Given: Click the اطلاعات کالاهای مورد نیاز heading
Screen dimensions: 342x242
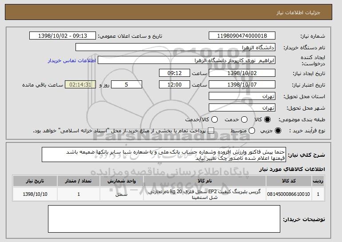Looking at the screenshot, I should coord(292,169).
